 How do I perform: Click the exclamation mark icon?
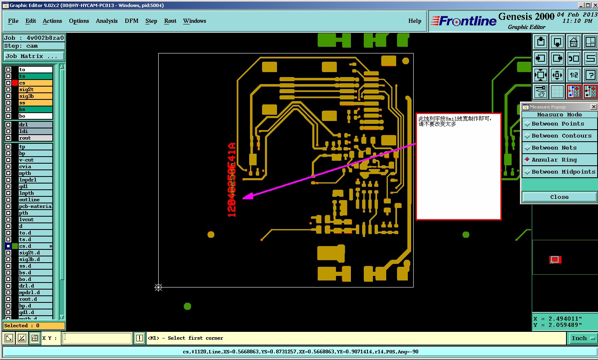coord(140,338)
